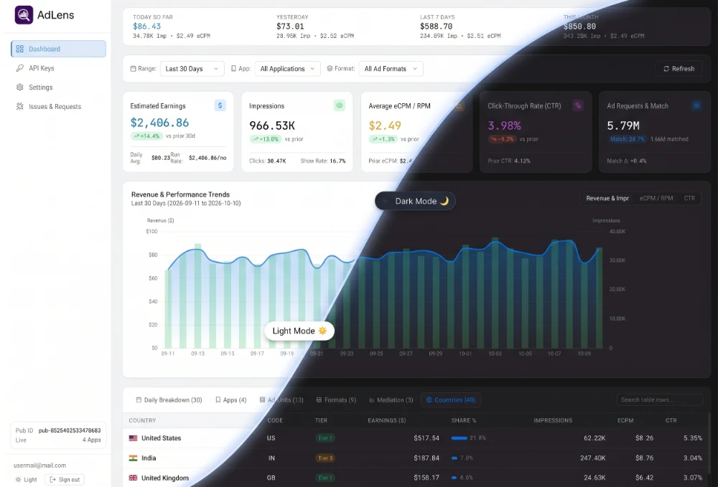The width and height of the screenshot is (718, 487).
Task: Click the calendar icon on Daily Breakdown tab
Action: (139, 400)
